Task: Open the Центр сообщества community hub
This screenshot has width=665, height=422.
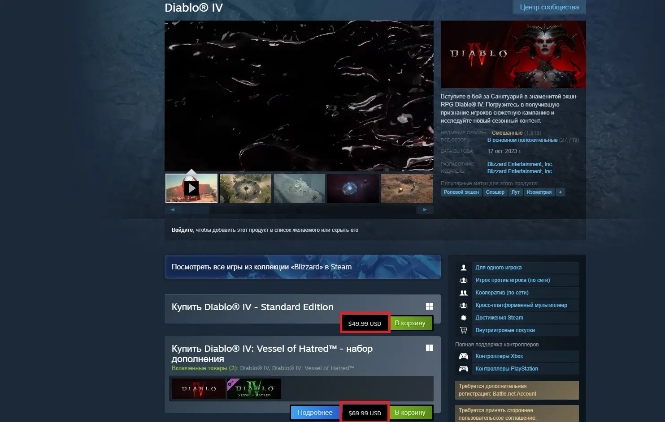Action: pos(549,7)
